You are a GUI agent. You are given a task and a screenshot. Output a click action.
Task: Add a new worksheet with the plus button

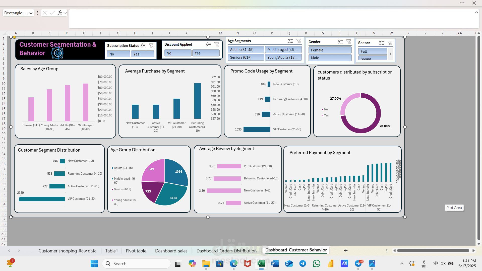click(346, 250)
